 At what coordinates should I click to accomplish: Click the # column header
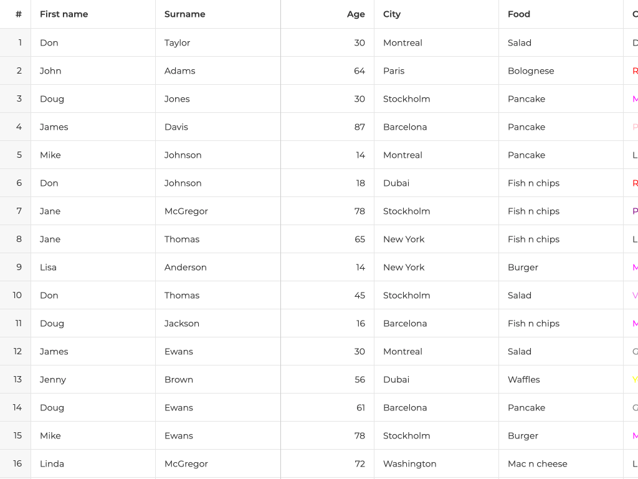[x=19, y=14]
